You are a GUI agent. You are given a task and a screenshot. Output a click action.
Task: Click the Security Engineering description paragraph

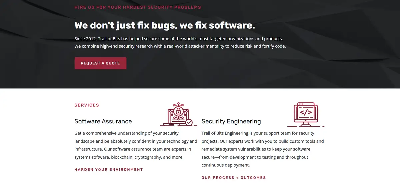(263, 149)
